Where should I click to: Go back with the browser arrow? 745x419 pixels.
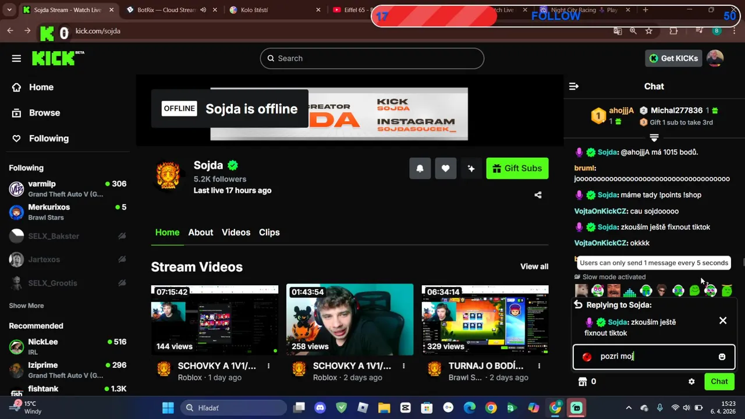click(x=10, y=31)
